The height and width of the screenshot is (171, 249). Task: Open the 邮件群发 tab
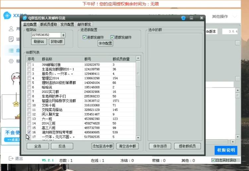(84, 24)
